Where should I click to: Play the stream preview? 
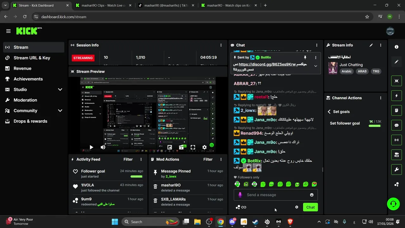coord(91,147)
